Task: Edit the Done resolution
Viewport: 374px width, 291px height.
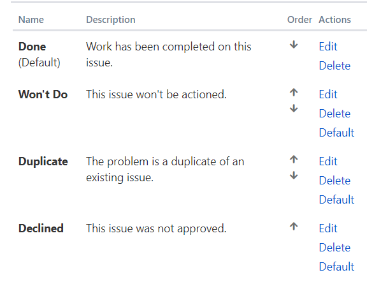Action: [328, 47]
